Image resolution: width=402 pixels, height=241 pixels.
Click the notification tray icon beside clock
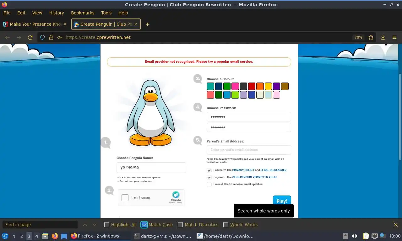(382, 235)
